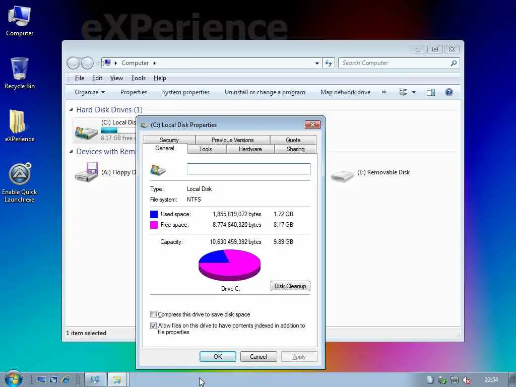Click the refresh button beside address bar

point(329,63)
